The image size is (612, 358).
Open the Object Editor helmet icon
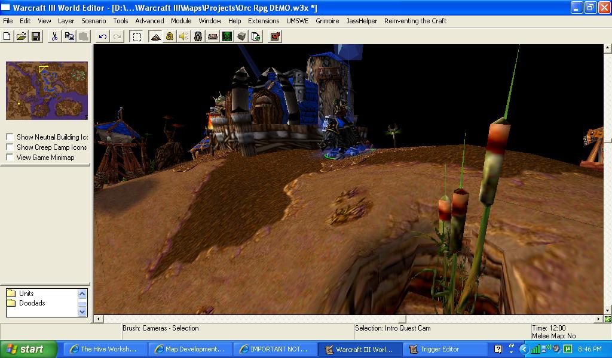198,36
